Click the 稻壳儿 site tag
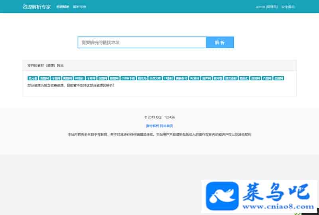This screenshot has height=215, width=319. (x=142, y=78)
